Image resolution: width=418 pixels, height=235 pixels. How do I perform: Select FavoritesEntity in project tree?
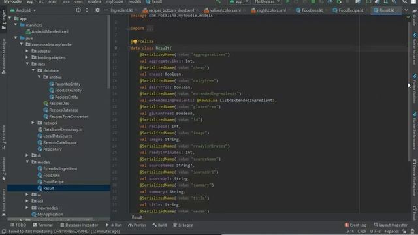pos(67,84)
